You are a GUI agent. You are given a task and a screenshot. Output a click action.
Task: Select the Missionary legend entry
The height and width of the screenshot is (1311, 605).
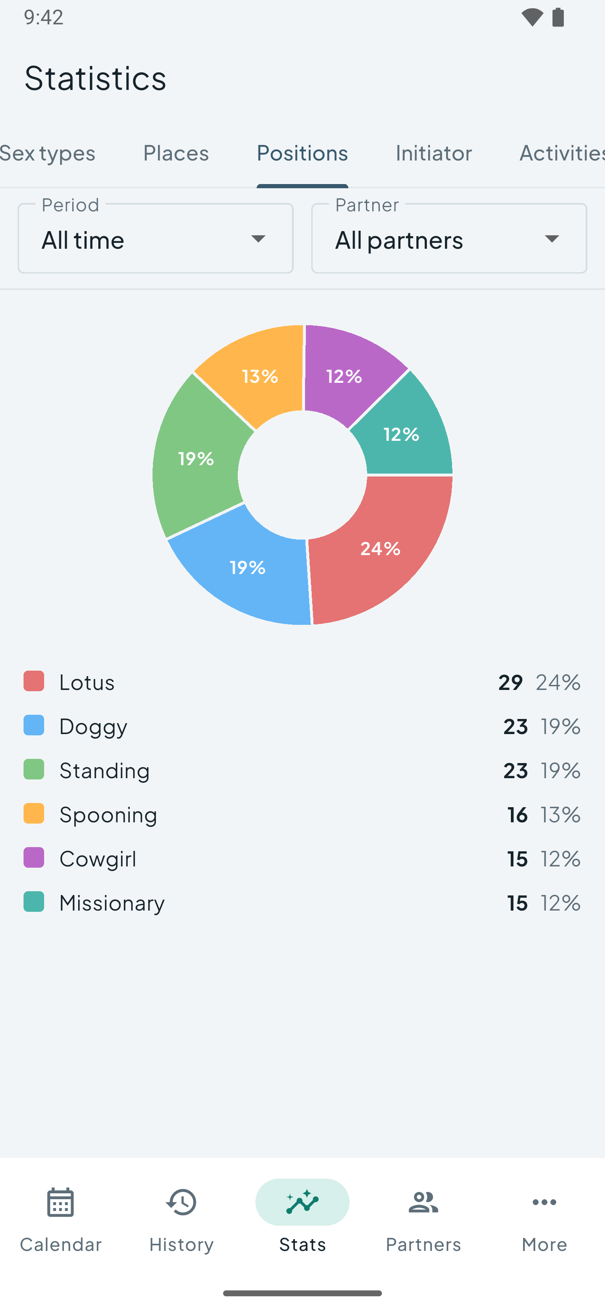pos(302,903)
